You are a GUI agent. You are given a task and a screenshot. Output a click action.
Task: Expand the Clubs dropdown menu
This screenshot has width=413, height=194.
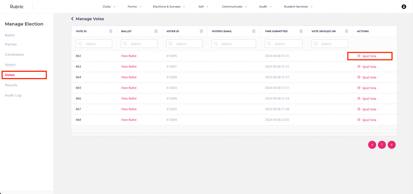point(109,7)
